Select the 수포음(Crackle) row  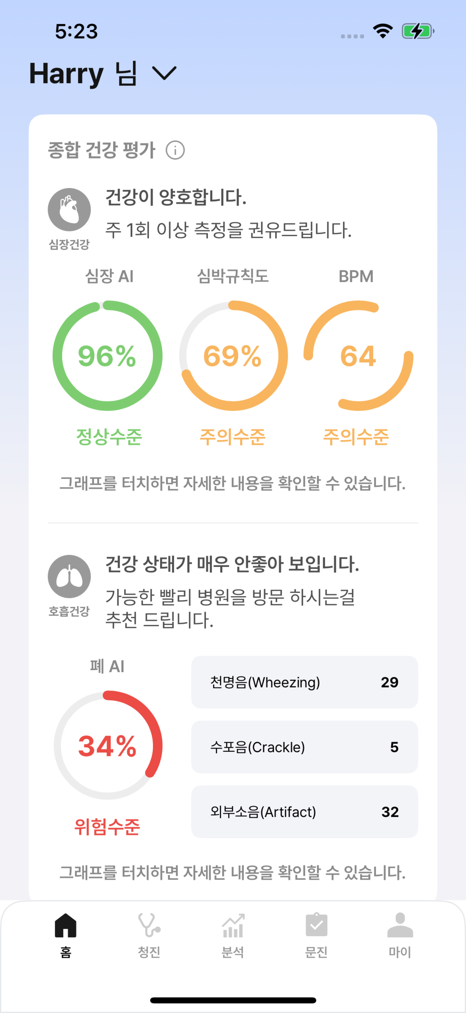pyautogui.click(x=305, y=747)
